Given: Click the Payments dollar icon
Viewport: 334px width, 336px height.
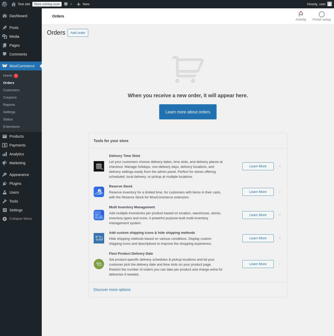Looking at the screenshot, I should click(5, 145).
